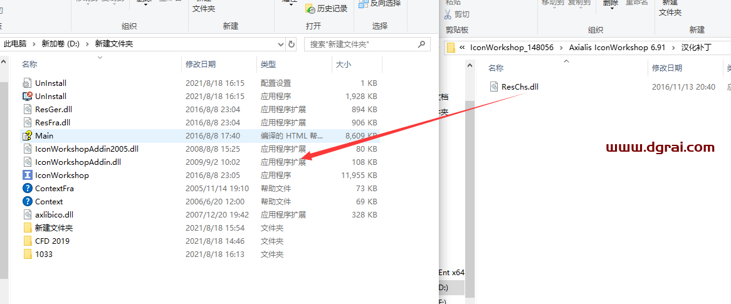Select the Main compiled HTML help icon
Viewport: 731px width, 304px height.
pos(27,135)
